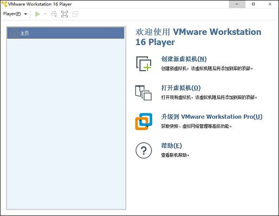279x216 pixels.
Task: Select the 主页 home item in library
Action: click(x=66, y=33)
